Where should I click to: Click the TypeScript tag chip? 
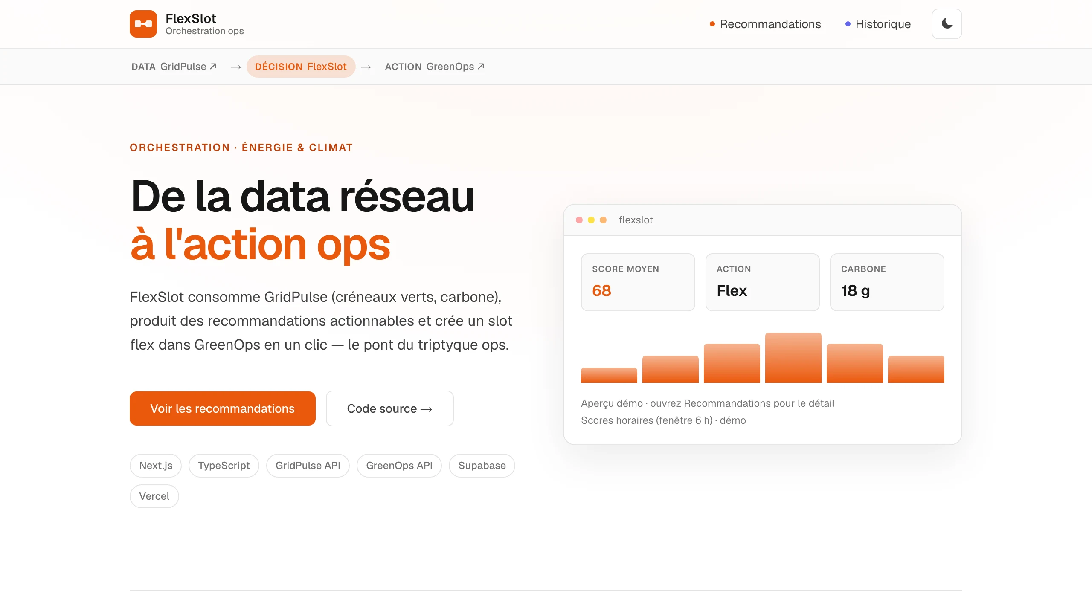click(x=224, y=466)
